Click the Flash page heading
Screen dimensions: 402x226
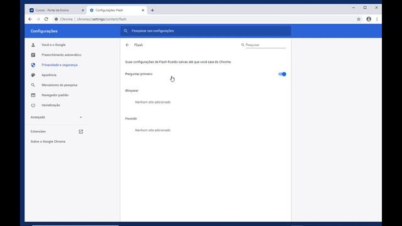click(138, 45)
